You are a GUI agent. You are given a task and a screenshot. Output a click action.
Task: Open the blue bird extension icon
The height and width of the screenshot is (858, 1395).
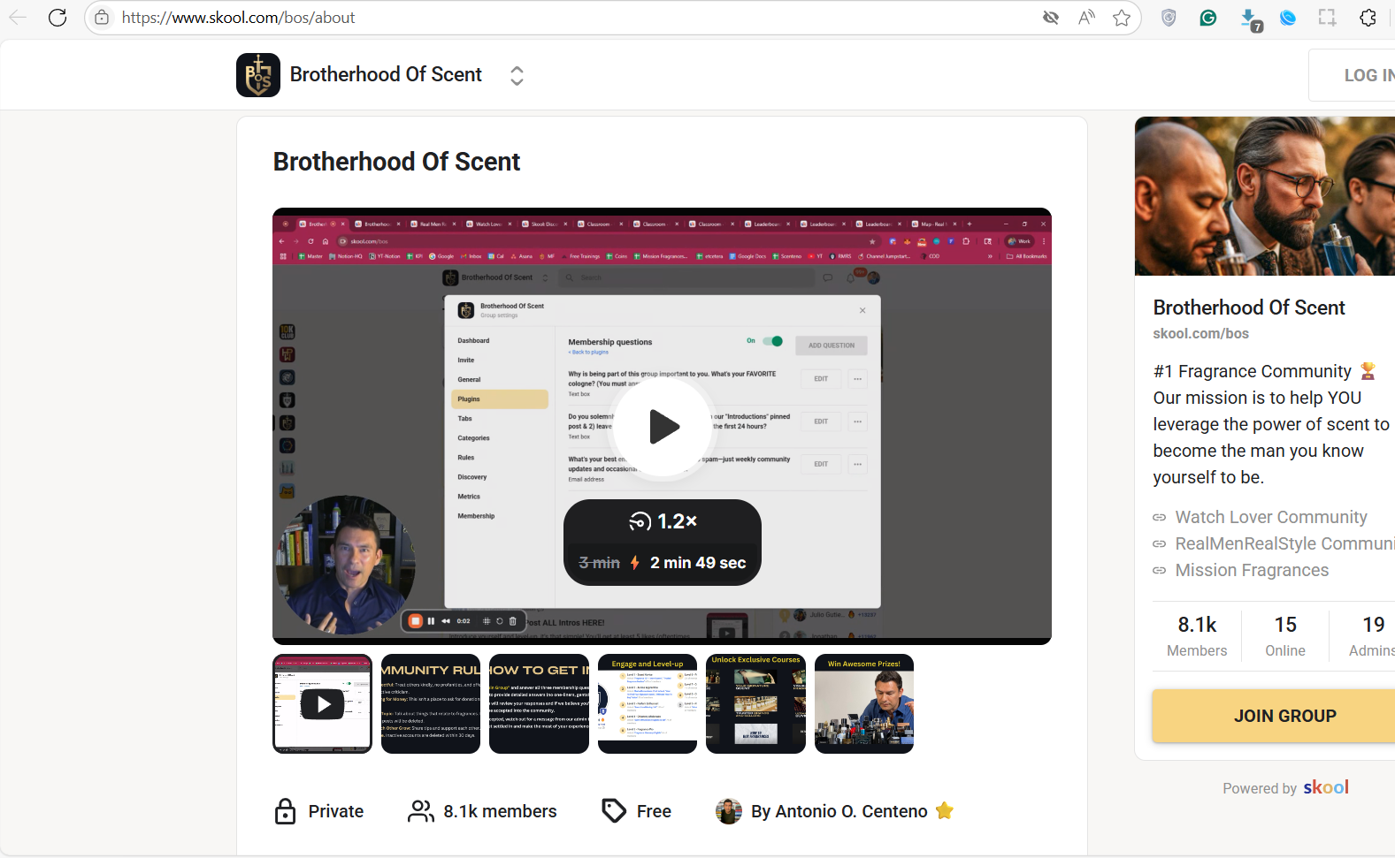coord(1288,18)
